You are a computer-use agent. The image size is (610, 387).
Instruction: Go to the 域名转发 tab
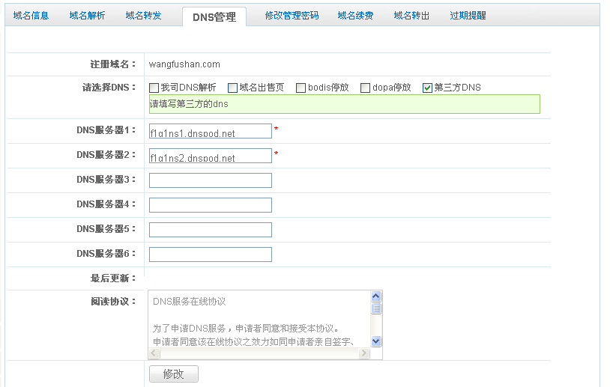point(143,15)
